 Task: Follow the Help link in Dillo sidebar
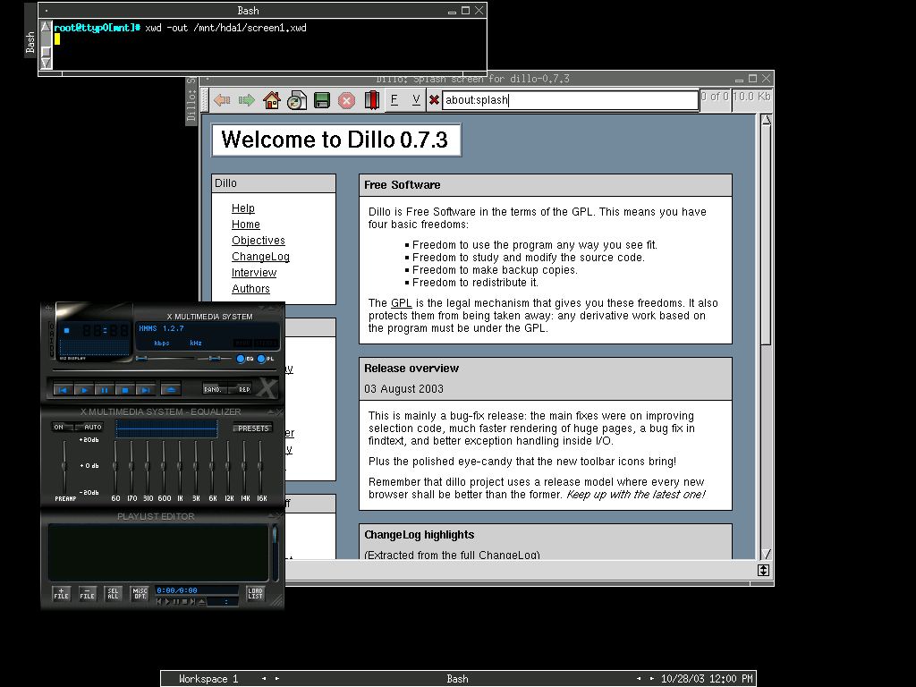point(243,208)
